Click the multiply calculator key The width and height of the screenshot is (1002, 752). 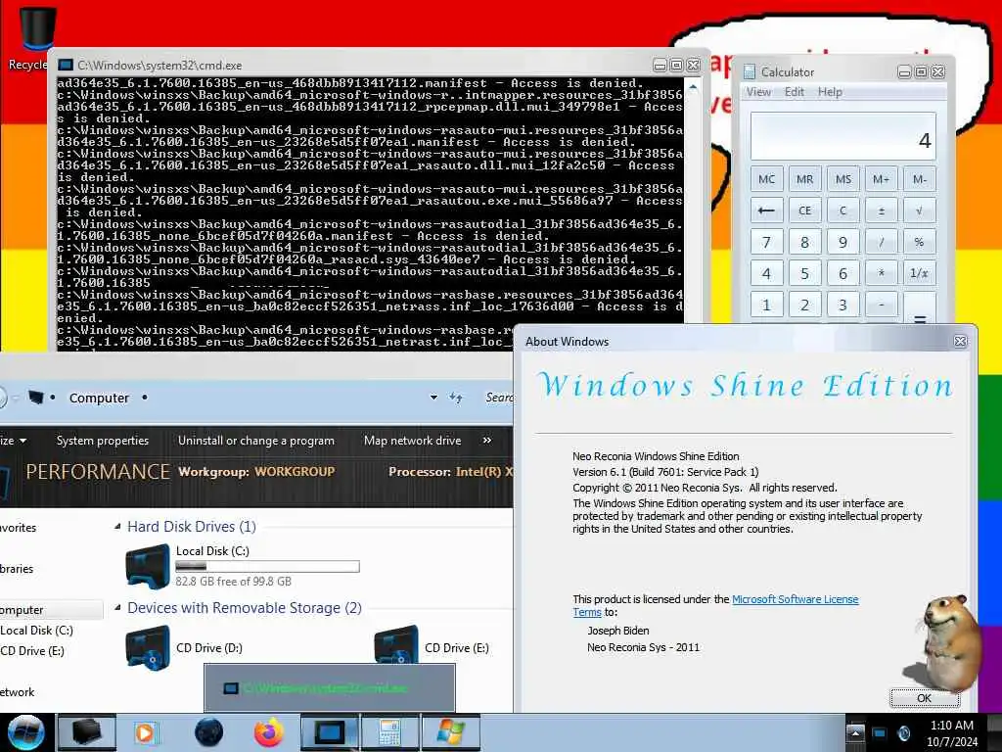[882, 273]
